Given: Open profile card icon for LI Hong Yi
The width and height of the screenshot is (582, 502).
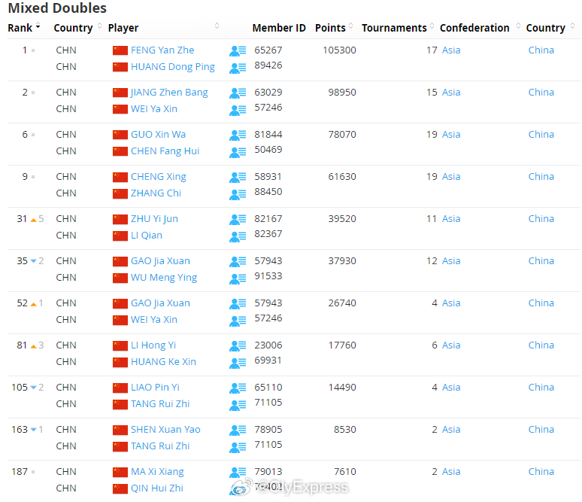Looking at the screenshot, I should tap(238, 346).
